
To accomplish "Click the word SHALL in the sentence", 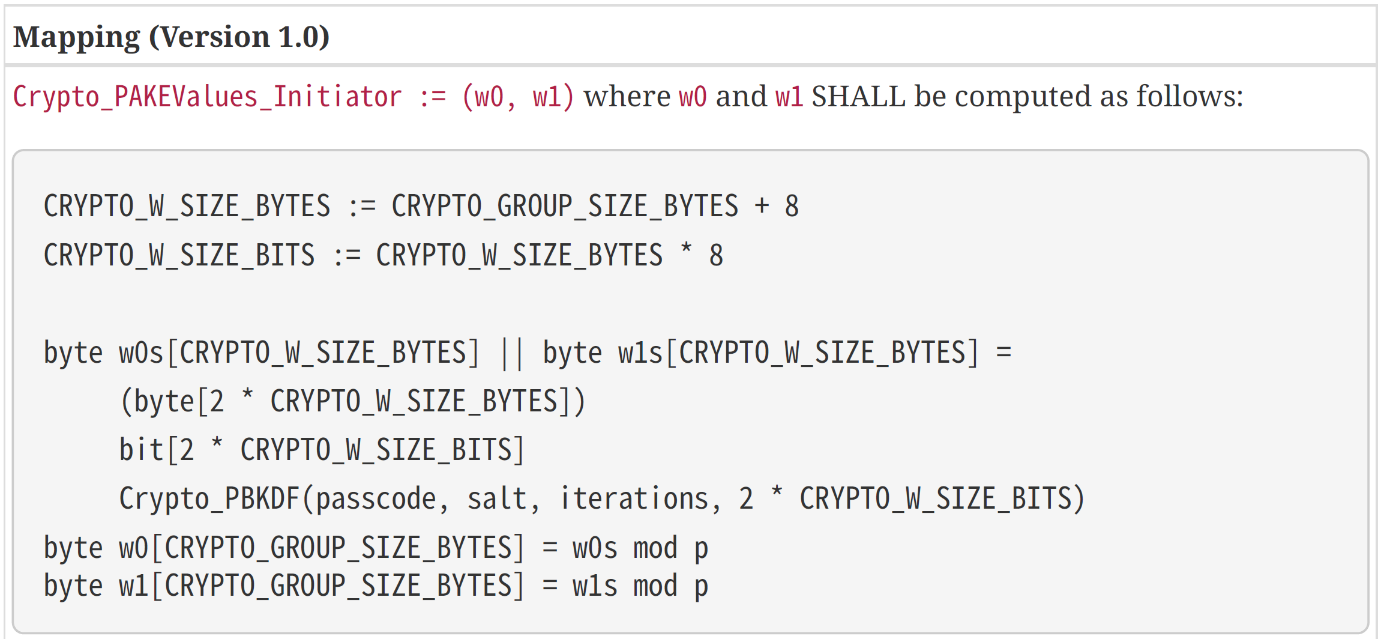I will (858, 97).
